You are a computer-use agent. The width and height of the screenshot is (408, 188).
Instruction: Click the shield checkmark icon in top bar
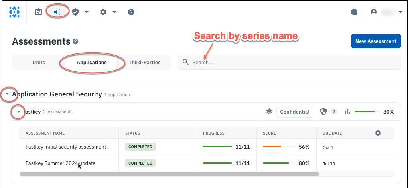pos(75,12)
